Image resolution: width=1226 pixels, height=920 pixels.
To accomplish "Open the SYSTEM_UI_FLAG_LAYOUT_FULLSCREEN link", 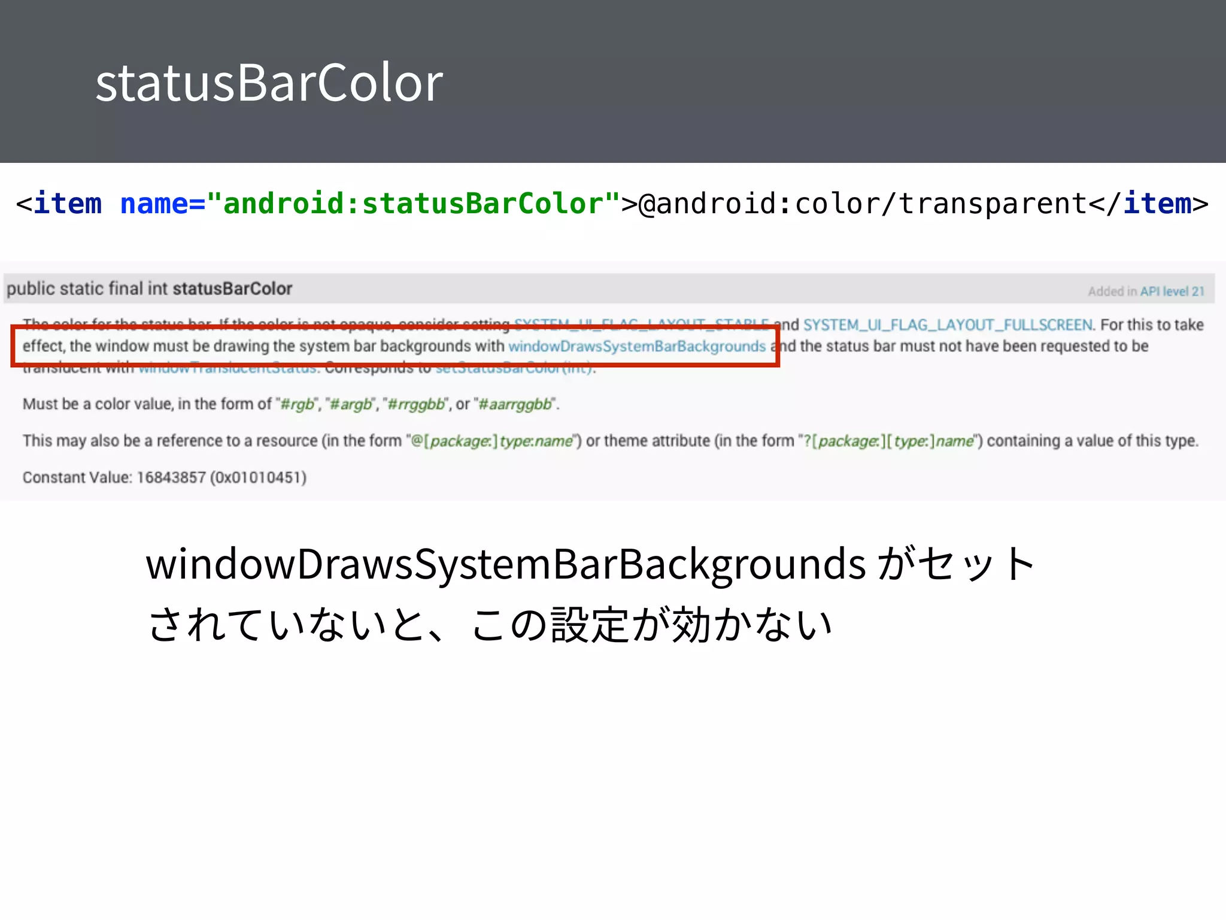I will point(948,325).
